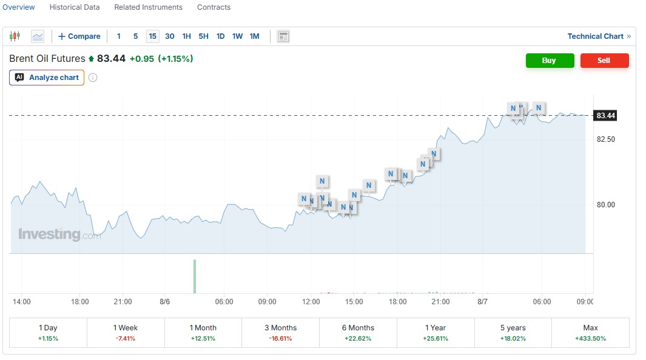Screen dimensions: 646x360
Task: Select the 1W interval
Action: coord(237,36)
